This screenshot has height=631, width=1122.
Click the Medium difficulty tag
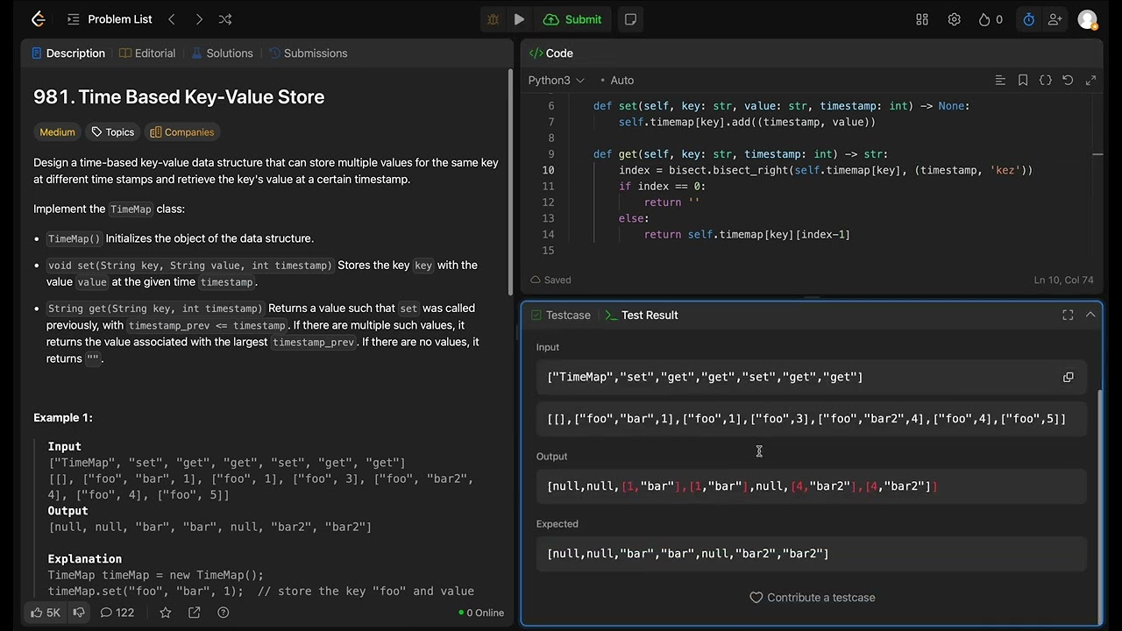click(x=57, y=132)
